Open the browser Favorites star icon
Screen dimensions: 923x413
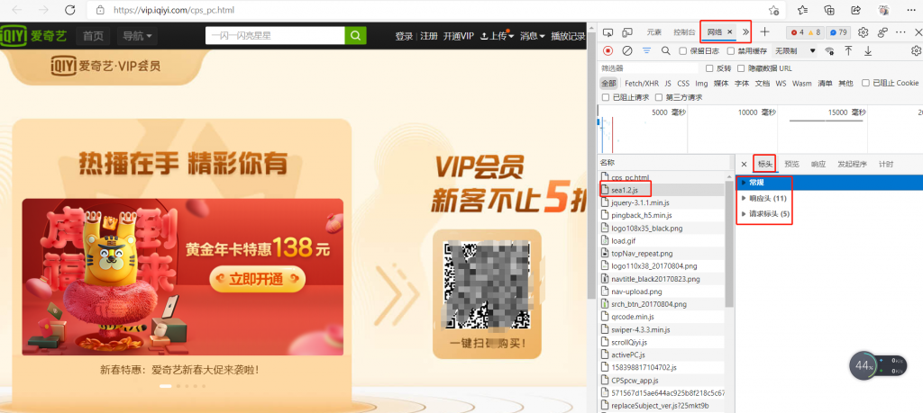click(802, 9)
